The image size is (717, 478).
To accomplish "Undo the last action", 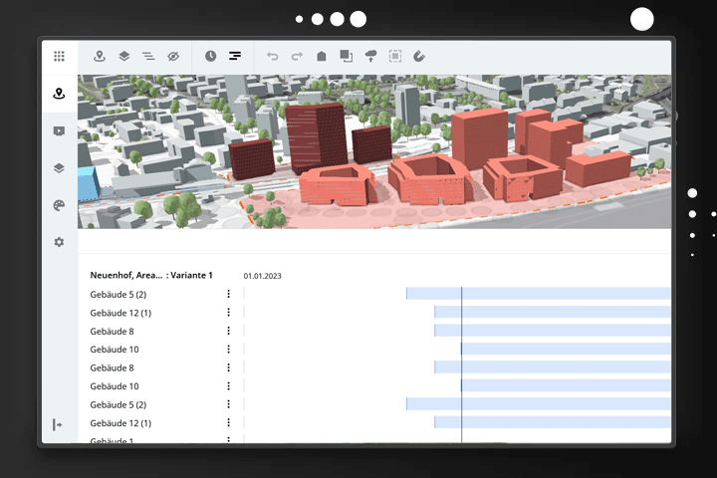I will (x=273, y=57).
